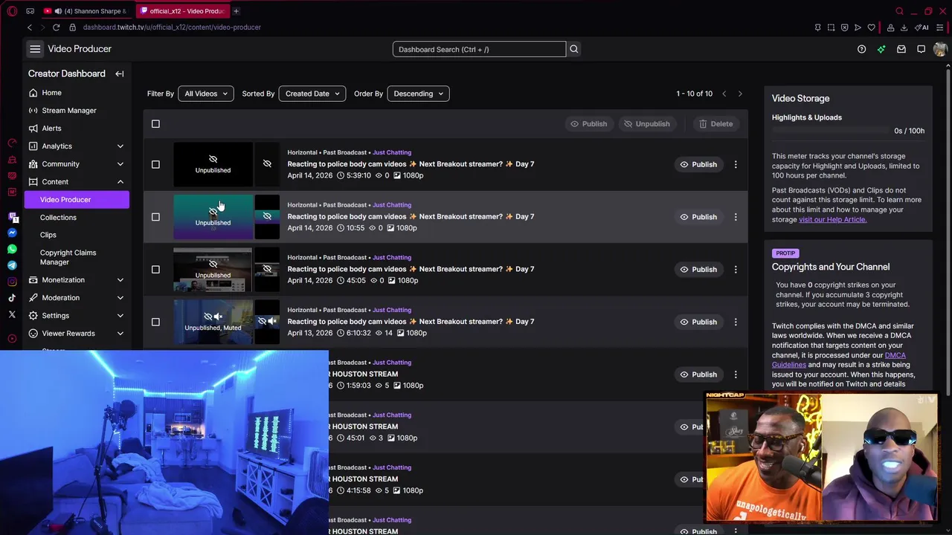Open Opera easy setup menu icon
Viewport: 952px width, 535px height.
tap(940, 27)
